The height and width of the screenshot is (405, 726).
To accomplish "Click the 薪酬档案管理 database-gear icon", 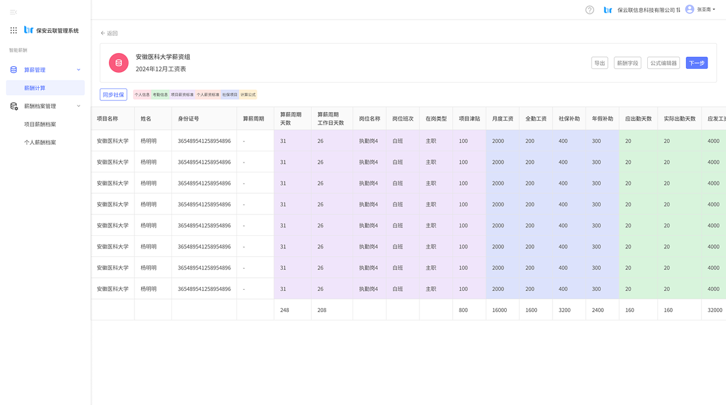I will pyautogui.click(x=14, y=106).
